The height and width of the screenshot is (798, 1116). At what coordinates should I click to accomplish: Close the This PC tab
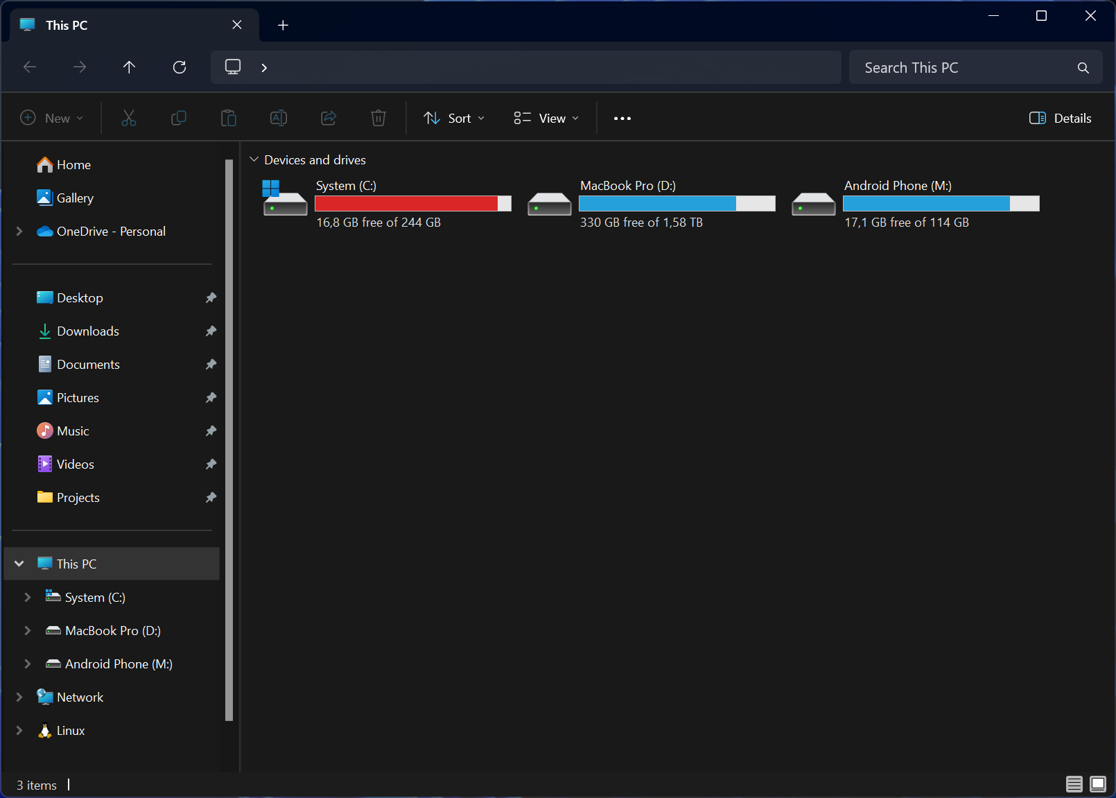237,25
